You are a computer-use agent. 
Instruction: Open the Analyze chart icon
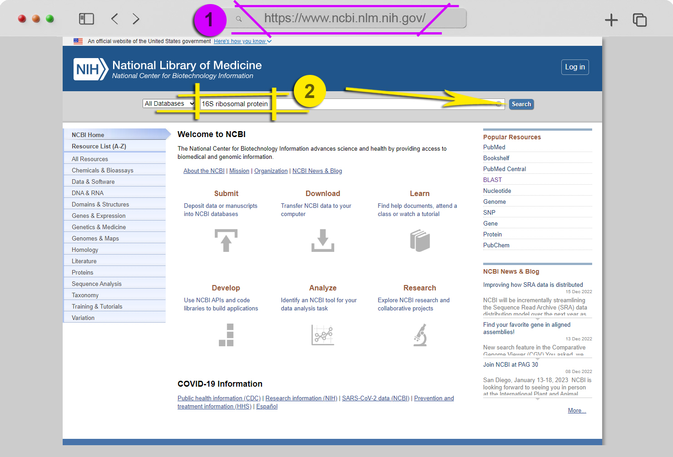pyautogui.click(x=323, y=335)
